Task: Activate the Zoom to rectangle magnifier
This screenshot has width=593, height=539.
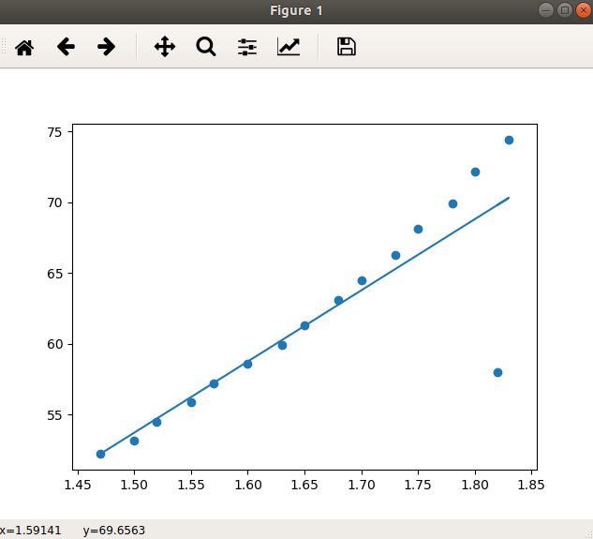Action: 206,47
